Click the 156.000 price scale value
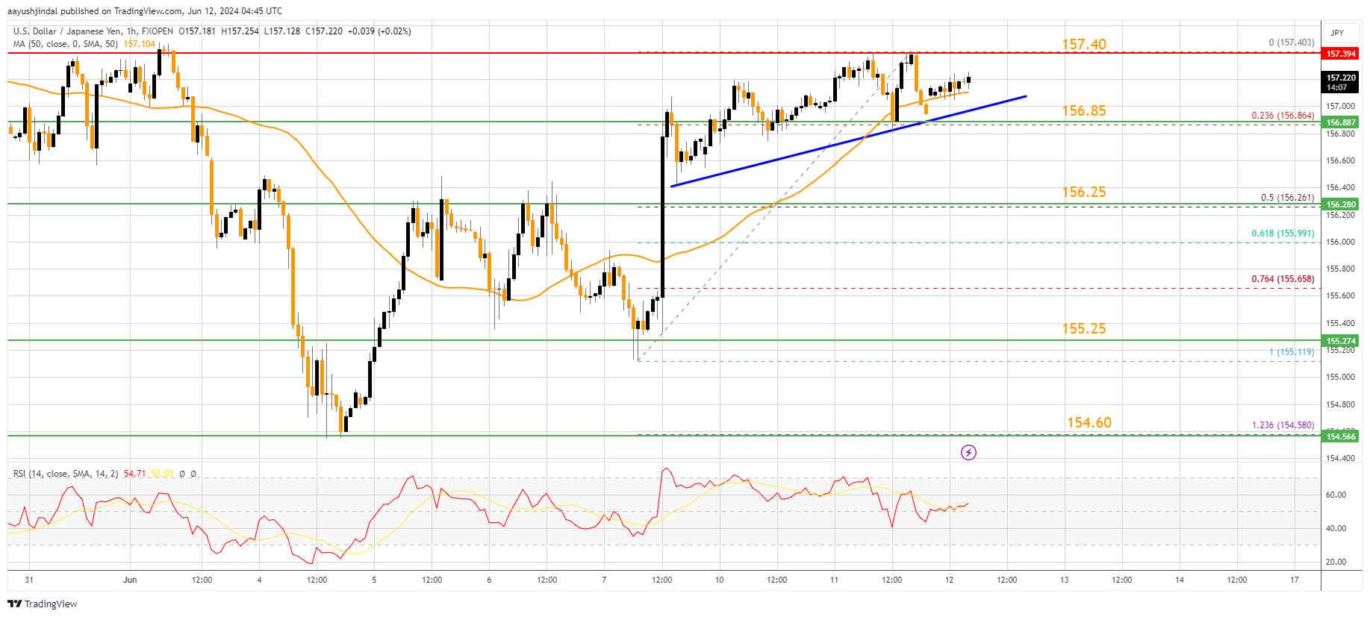Screen dimensions: 1370x617 coord(1340,242)
